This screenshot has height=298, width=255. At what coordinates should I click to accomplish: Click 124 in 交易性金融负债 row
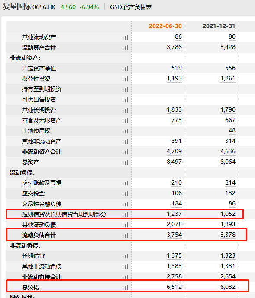click(177, 204)
